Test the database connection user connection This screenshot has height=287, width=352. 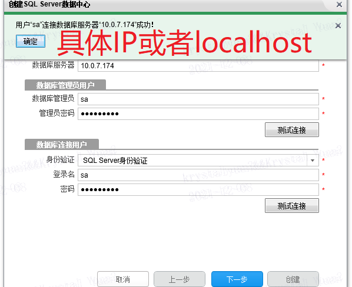291,205
